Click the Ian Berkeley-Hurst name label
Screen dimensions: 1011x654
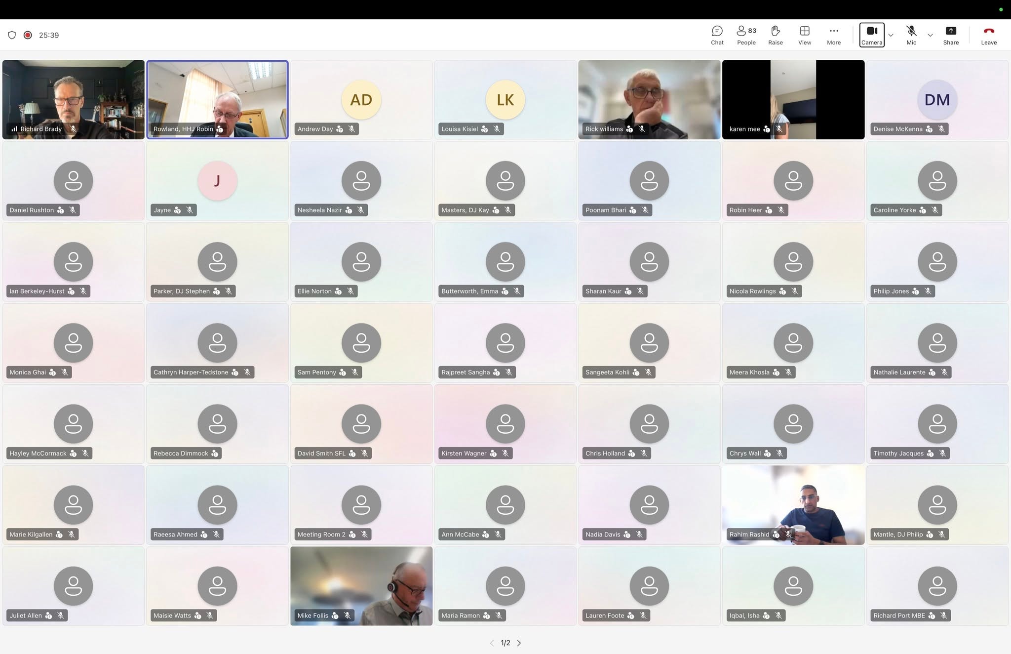point(37,291)
